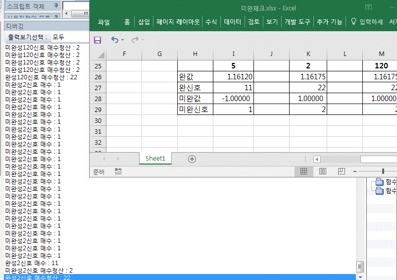Click the lightbulb Tell Me search box
This screenshot has height=280, width=397.
point(366,22)
